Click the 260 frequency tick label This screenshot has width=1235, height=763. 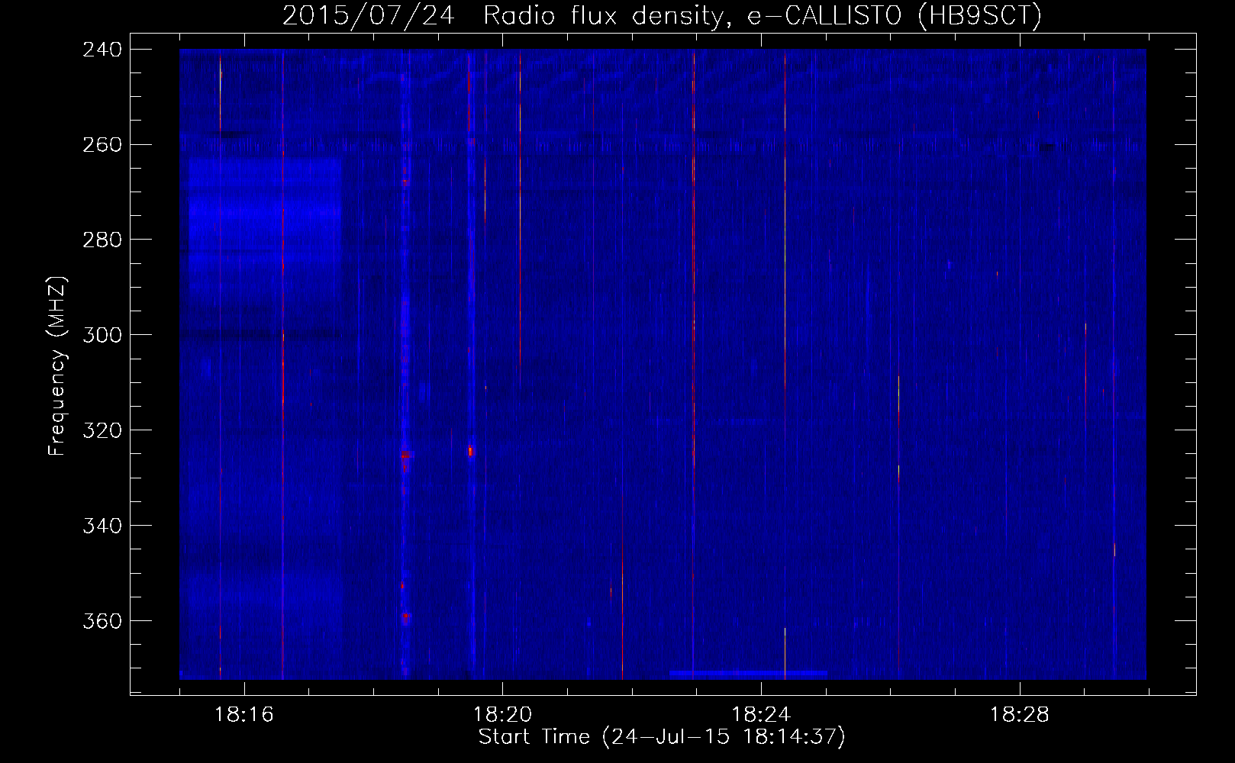[102, 145]
